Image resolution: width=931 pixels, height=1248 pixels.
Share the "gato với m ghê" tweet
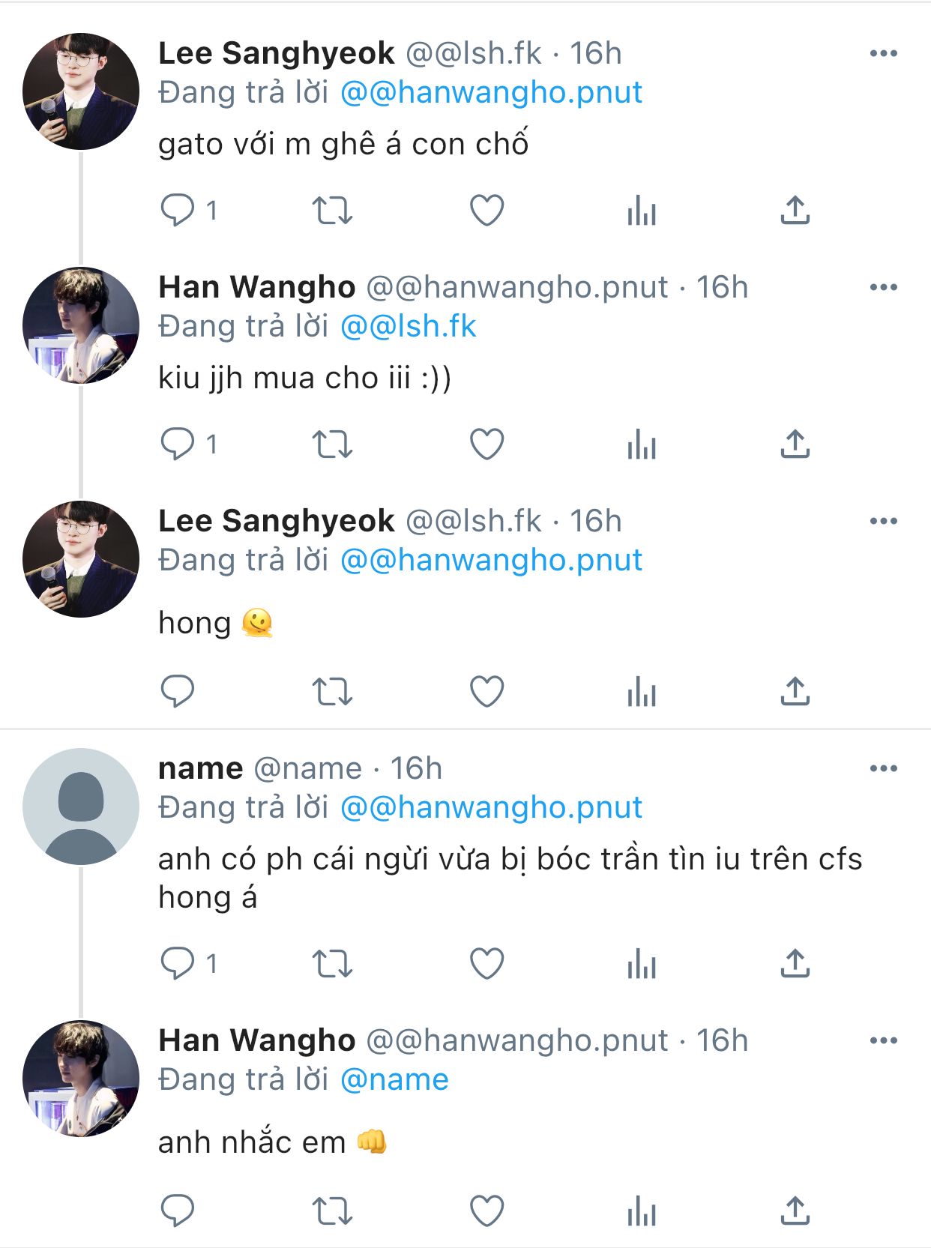coord(795,210)
